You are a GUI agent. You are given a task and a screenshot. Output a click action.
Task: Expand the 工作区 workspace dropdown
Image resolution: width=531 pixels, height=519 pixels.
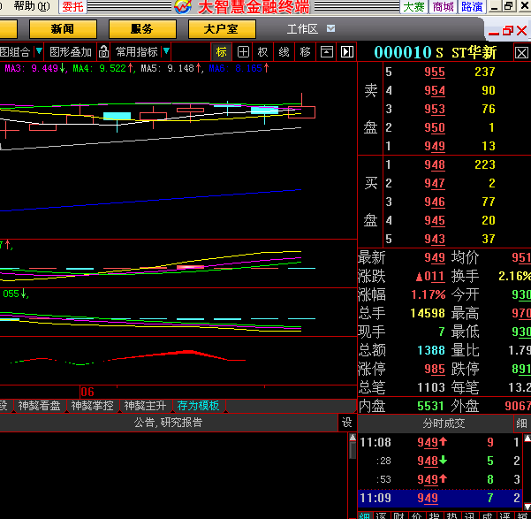330,28
